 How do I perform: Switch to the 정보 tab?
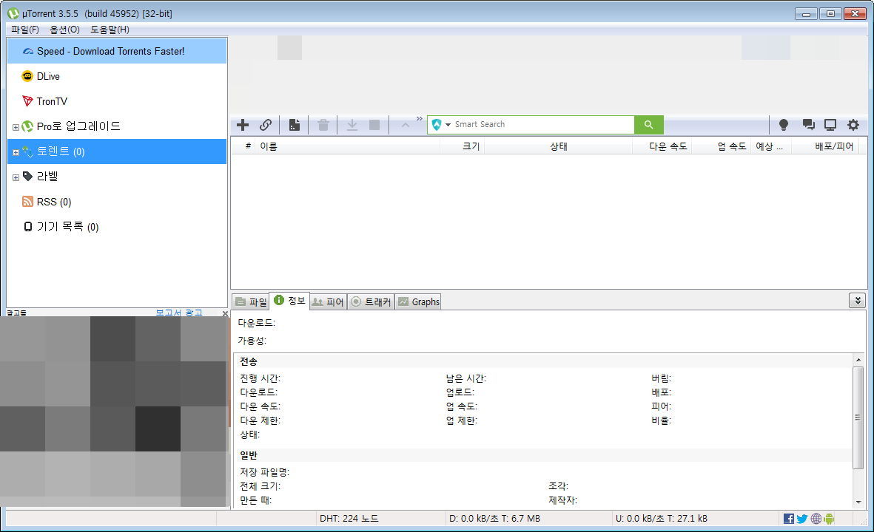point(289,301)
